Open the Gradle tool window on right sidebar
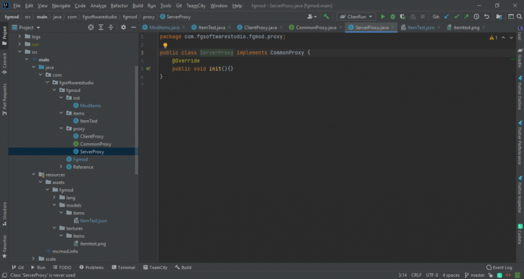Image resolution: width=524 pixels, height=279 pixels. (520, 57)
